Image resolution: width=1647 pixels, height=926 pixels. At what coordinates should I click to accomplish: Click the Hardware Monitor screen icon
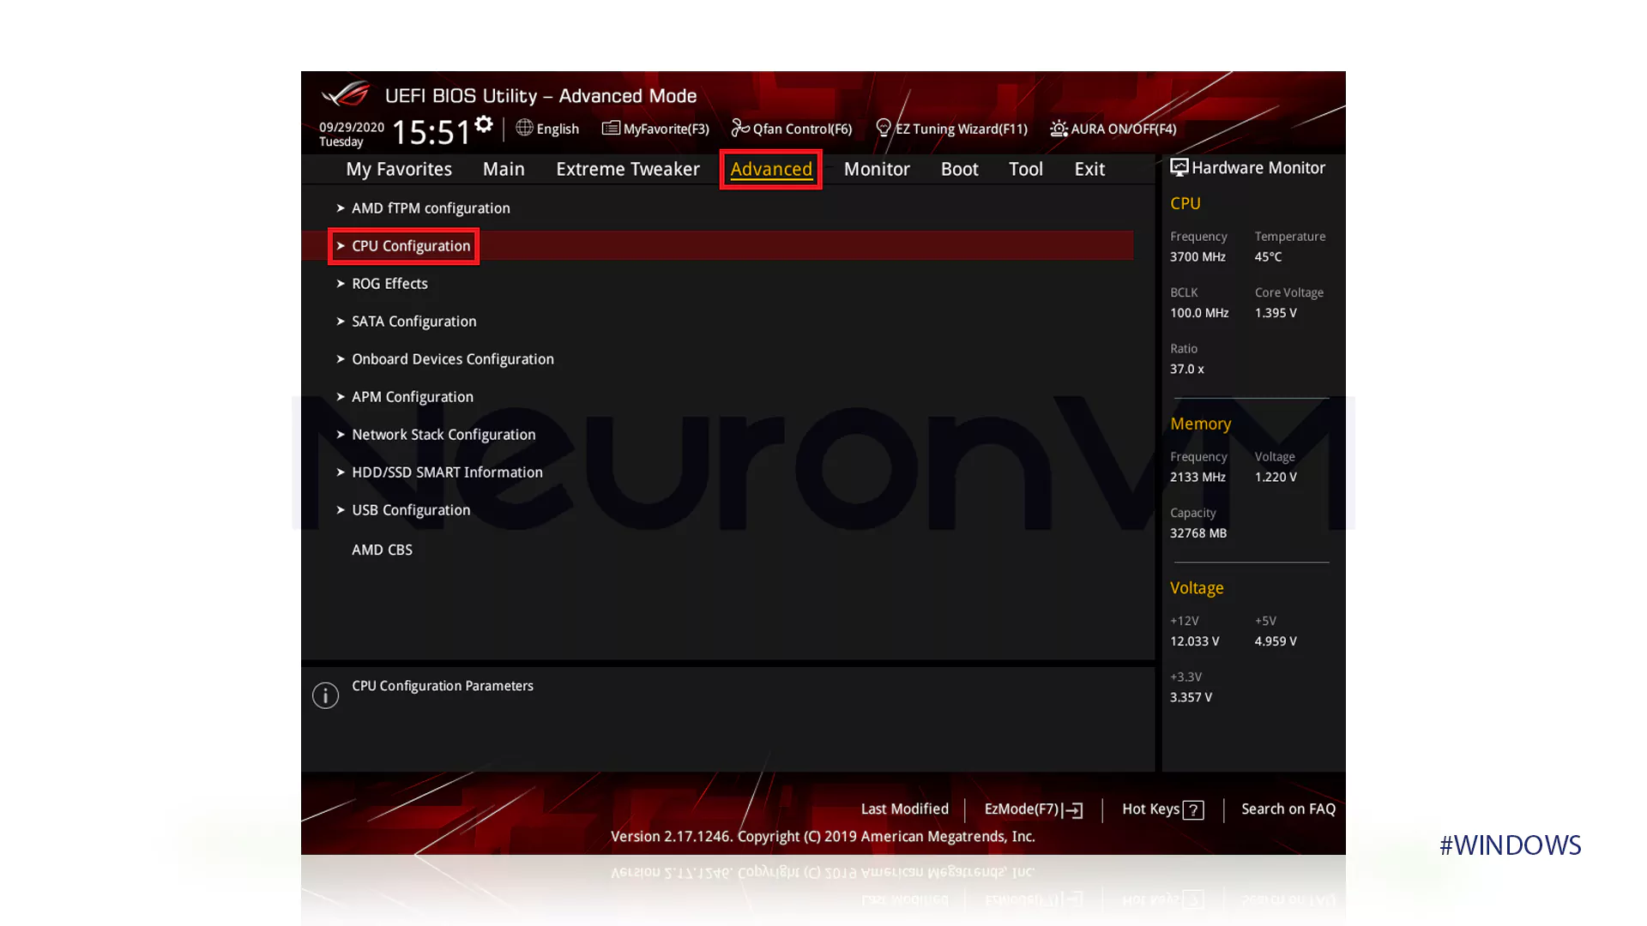(x=1179, y=168)
